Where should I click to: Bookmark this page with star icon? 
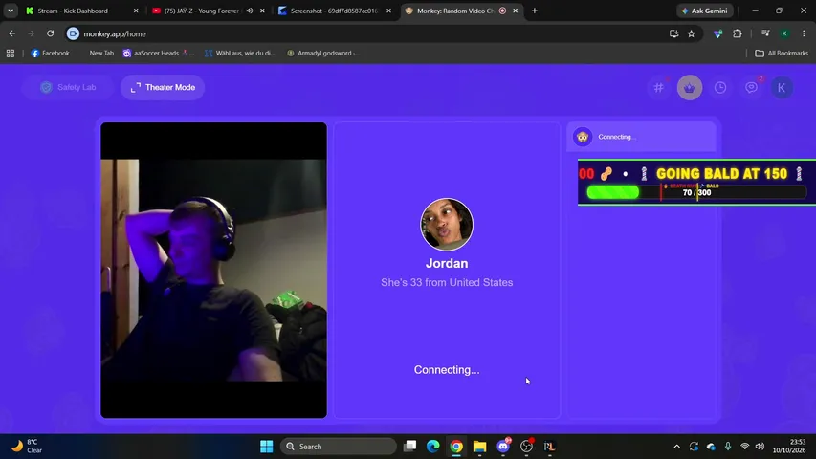691,33
